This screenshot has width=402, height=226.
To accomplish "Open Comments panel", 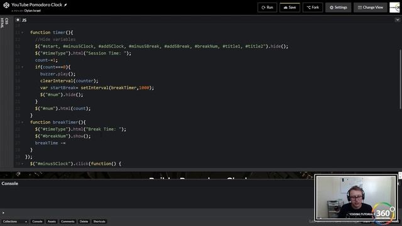I will (x=68, y=222).
